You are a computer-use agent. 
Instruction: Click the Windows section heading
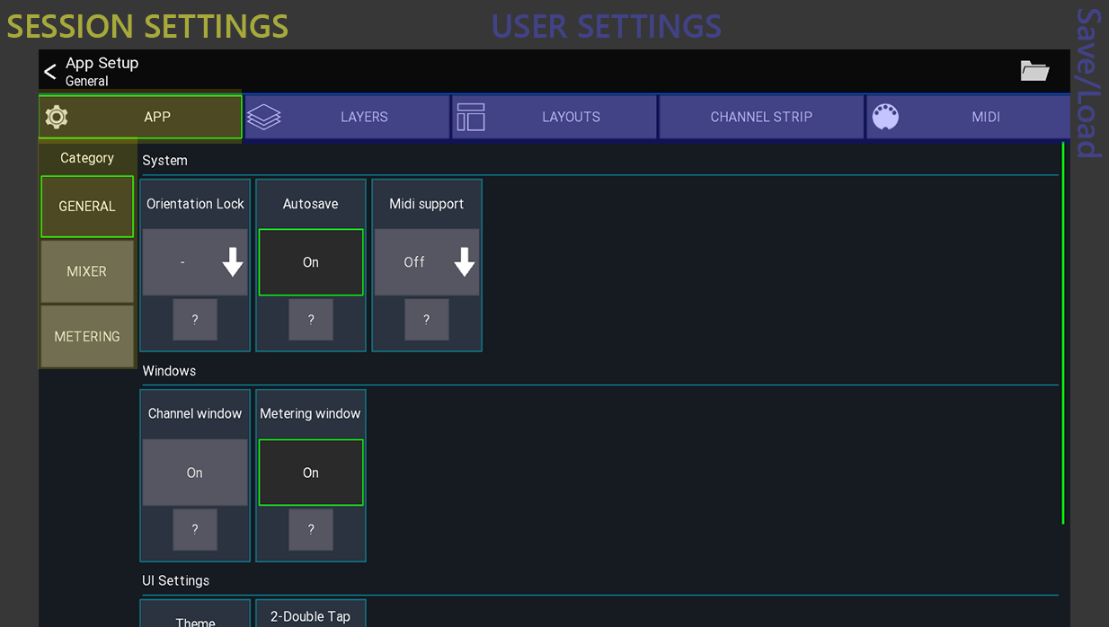pos(169,371)
